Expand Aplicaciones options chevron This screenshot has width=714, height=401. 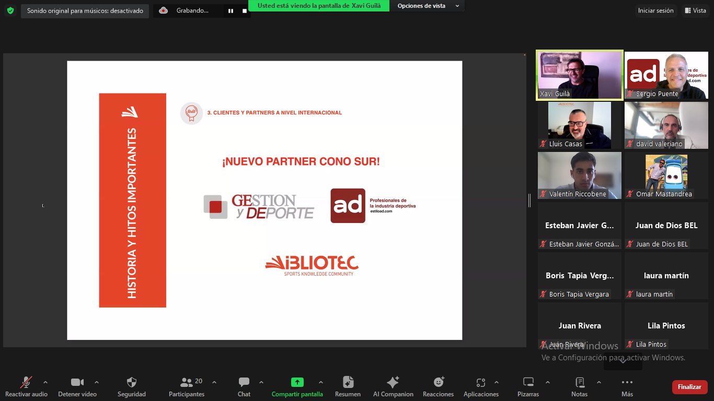click(497, 382)
